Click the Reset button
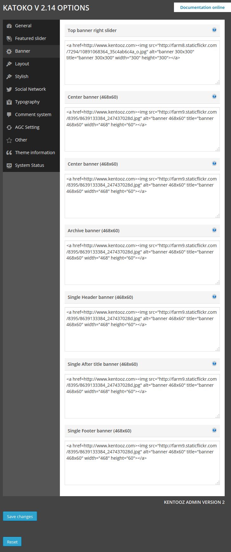This screenshot has height=552, width=231. point(12,542)
